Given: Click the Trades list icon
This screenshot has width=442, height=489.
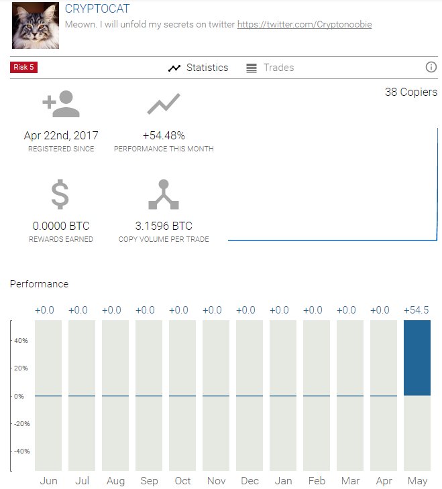Looking at the screenshot, I should [252, 68].
